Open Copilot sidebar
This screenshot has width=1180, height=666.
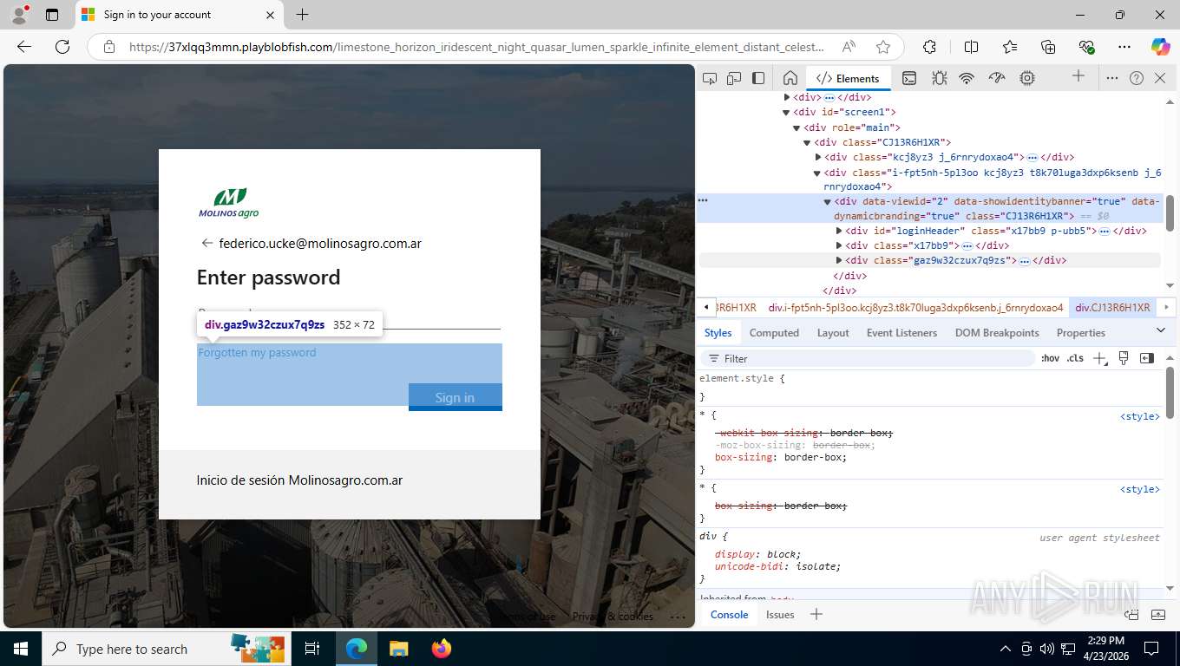pyautogui.click(x=1160, y=47)
